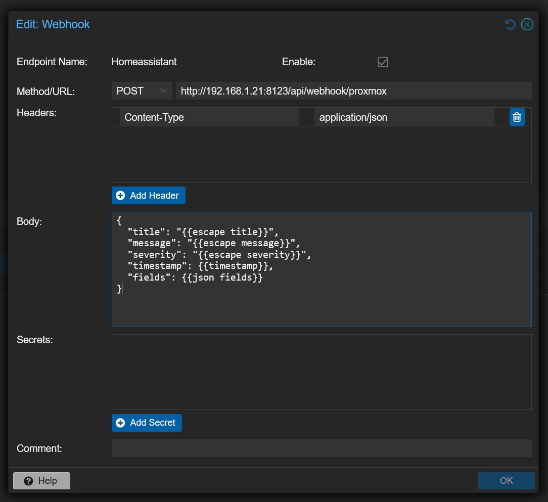Screen dimensions: 548x502
Task: Click the Secrets label
Action: [x=35, y=340]
